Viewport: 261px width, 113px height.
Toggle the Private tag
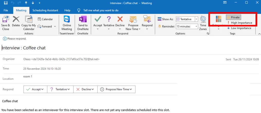(x=233, y=17)
